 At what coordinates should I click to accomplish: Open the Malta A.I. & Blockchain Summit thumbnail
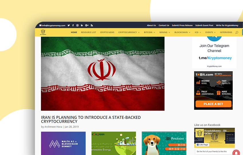pyautogui.click(x=63, y=143)
